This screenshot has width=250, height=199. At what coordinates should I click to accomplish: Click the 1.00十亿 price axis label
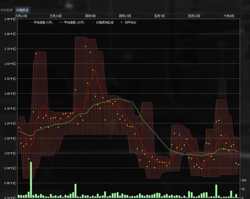10,153
